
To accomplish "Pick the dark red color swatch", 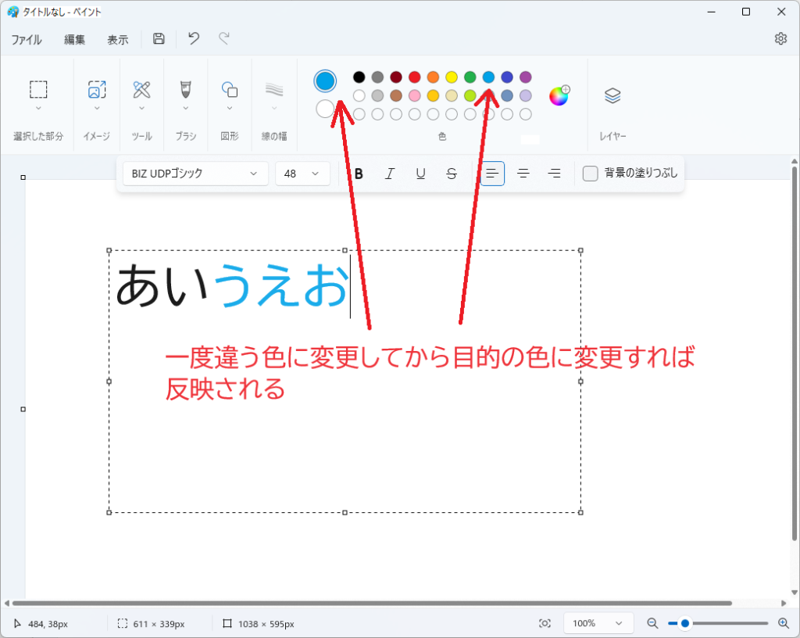I will click(x=396, y=77).
